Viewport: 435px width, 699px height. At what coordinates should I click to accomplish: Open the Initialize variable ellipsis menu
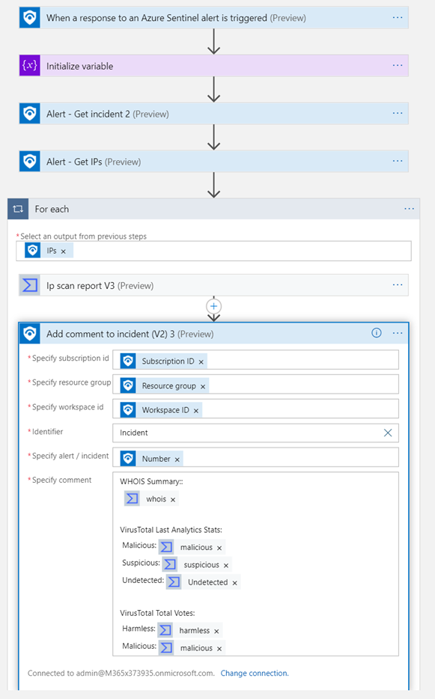click(x=398, y=65)
